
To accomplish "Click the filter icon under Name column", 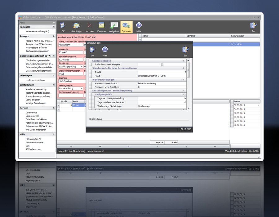I will coord(140,40).
